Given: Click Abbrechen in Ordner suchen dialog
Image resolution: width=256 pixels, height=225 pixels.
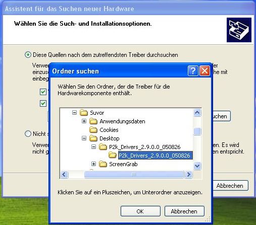Looking at the screenshot, I should click(x=184, y=211).
